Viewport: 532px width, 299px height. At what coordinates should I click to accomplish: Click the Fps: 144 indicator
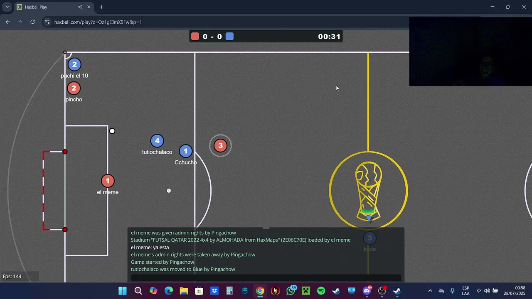pyautogui.click(x=12, y=277)
